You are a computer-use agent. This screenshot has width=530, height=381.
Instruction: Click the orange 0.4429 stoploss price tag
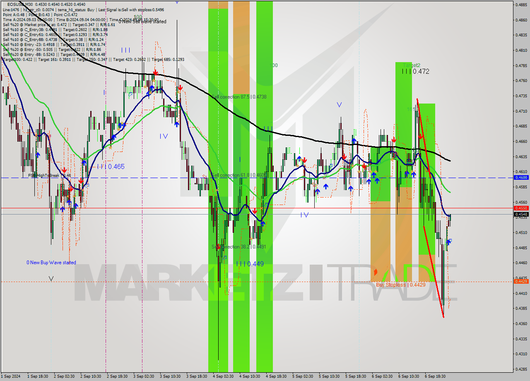coord(521,282)
